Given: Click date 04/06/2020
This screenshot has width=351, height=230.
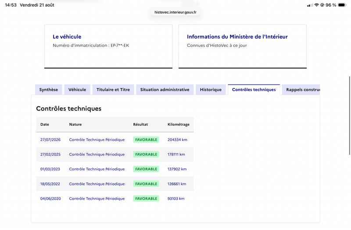Looking at the screenshot, I should pos(50,199).
